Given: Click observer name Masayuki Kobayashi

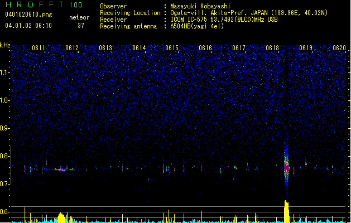Looking at the screenshot, I should 200,6.
